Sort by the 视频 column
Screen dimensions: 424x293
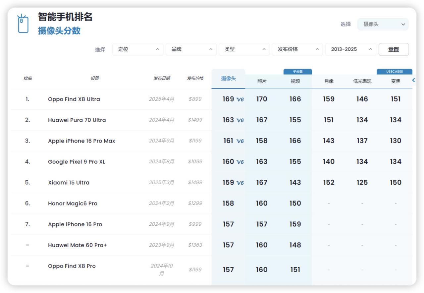[x=295, y=81]
